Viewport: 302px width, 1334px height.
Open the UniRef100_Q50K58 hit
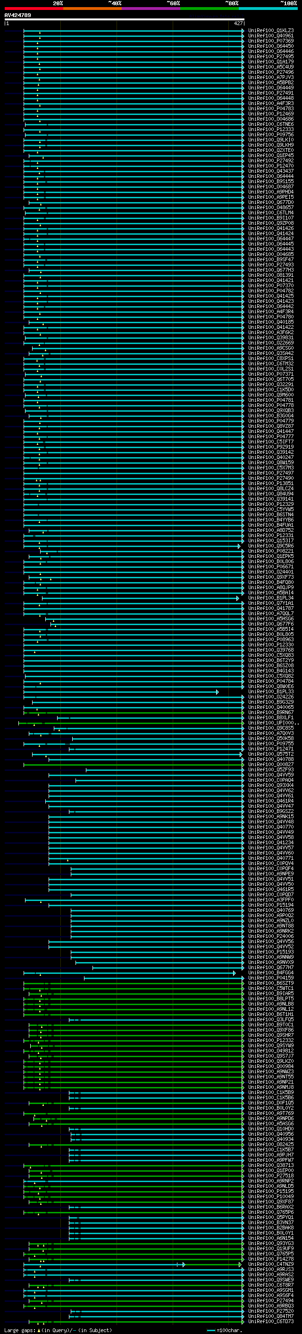click(x=271, y=739)
